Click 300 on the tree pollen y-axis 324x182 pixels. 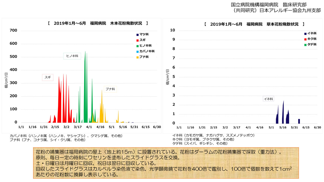(x=14, y=83)
